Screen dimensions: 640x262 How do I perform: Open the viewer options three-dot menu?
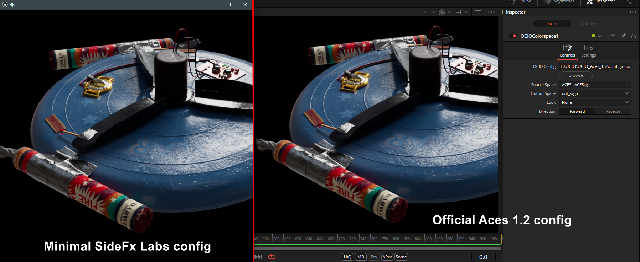click(491, 12)
